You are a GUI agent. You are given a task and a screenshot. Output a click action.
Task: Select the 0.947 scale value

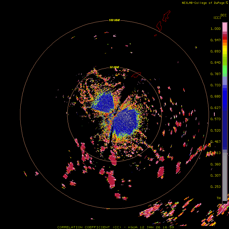216,40
